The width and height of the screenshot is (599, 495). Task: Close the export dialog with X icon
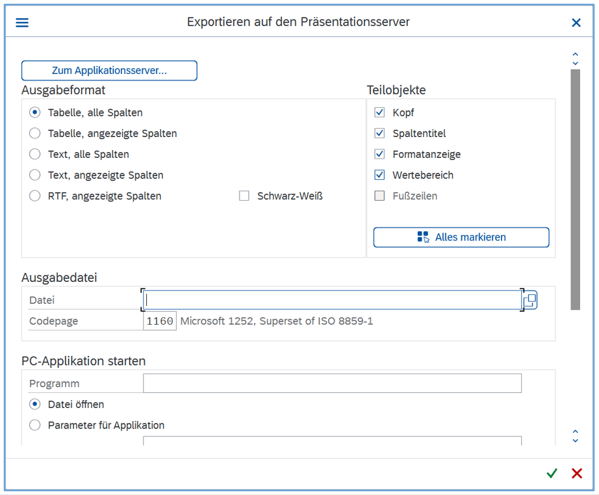point(576,23)
